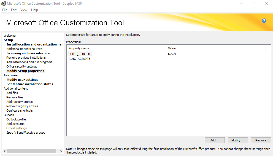Open Add installations and run programs
This screenshot has width=273, height=156.
(x=29, y=62)
